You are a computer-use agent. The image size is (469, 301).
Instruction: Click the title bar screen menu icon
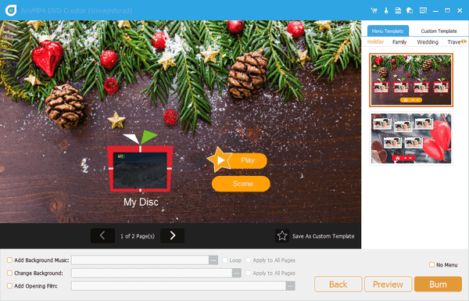(423, 10)
